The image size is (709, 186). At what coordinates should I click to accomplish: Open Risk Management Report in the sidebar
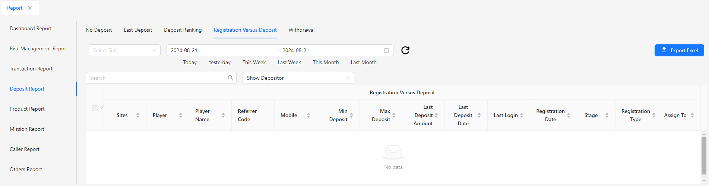[39, 48]
